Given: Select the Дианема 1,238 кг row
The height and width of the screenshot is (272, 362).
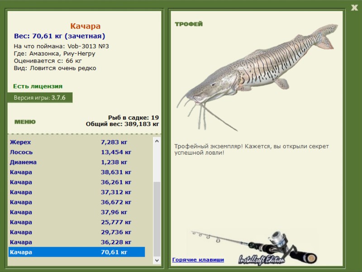Looking at the screenshot, I should (76, 162).
